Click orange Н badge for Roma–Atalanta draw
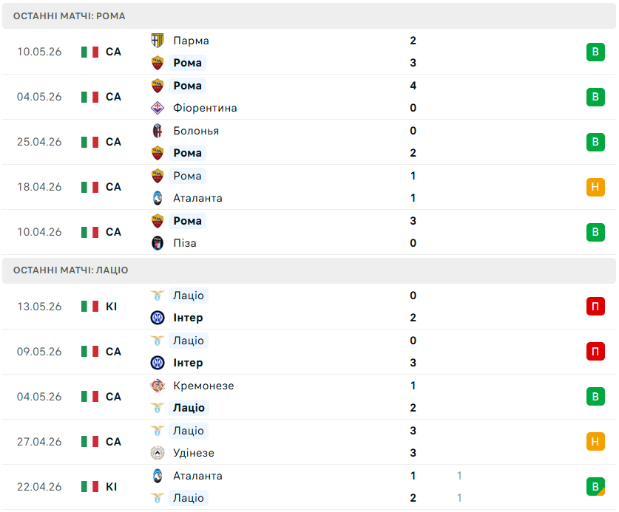Screen dimensions: 619x512 point(595,187)
